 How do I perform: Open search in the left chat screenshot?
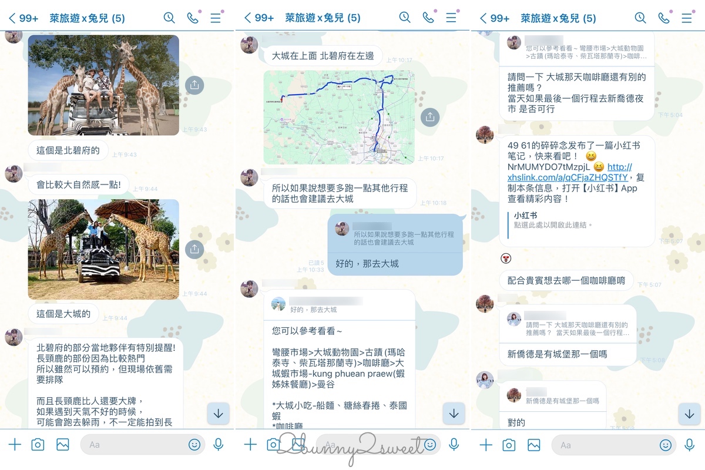click(169, 18)
